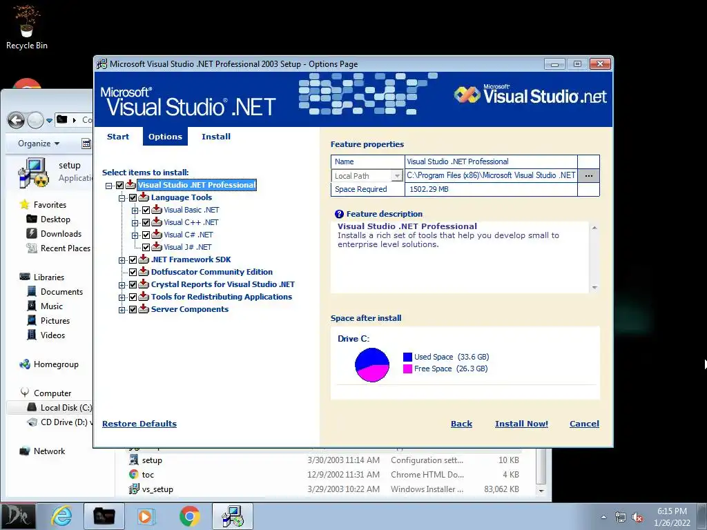707x530 pixels.
Task: Click Explorer's back arrow button
Action: [x=17, y=120]
